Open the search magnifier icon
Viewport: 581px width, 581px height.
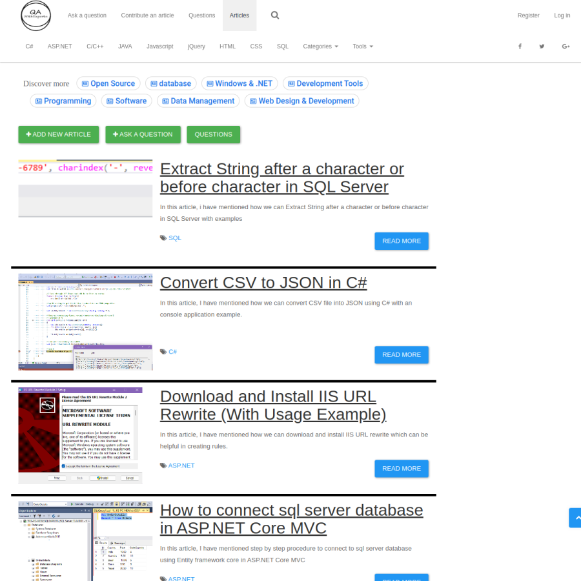pos(274,15)
